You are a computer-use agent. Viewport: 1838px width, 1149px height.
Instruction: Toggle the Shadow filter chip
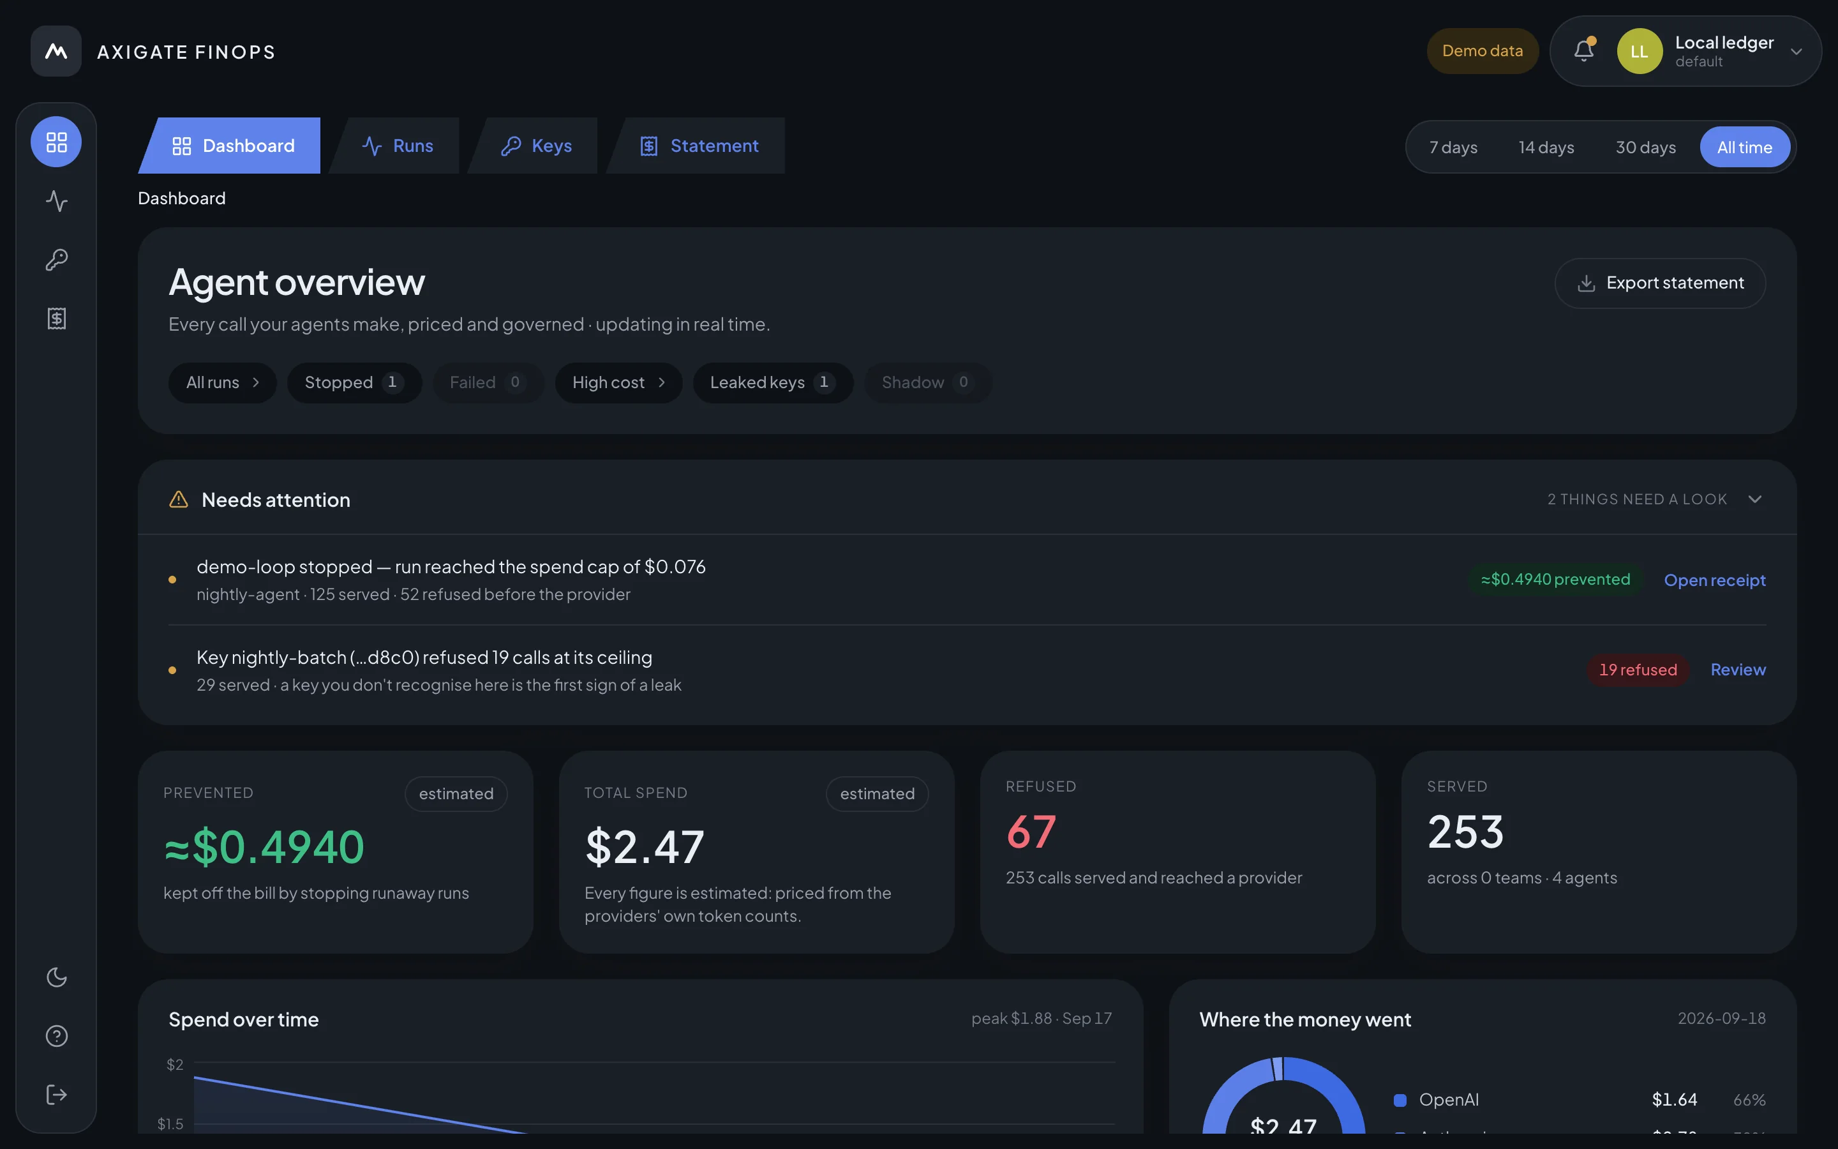[927, 382]
